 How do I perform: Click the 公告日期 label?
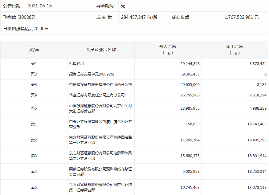[12, 6]
